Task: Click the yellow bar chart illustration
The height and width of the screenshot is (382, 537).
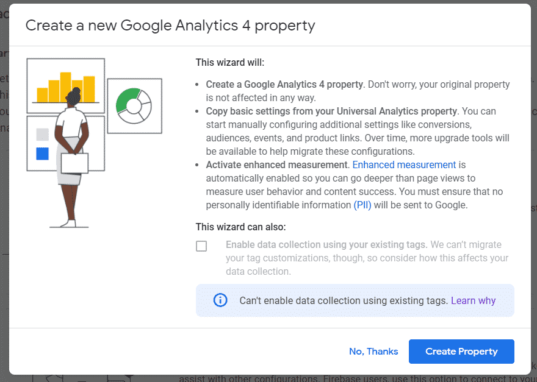Action: (54, 89)
